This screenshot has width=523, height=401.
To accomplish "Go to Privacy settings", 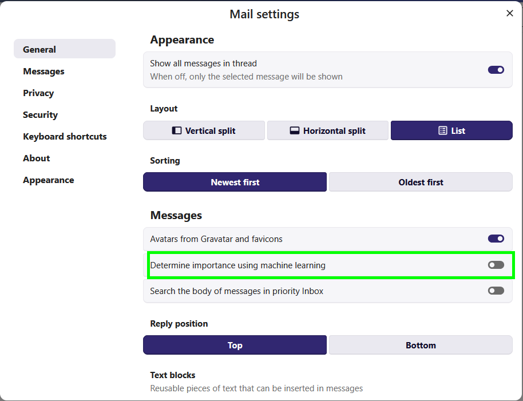I will click(x=38, y=93).
